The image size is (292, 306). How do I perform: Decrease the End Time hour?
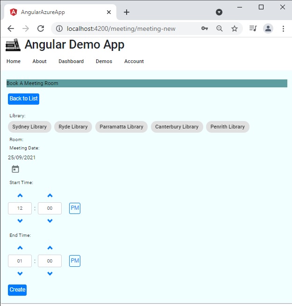[20, 273]
